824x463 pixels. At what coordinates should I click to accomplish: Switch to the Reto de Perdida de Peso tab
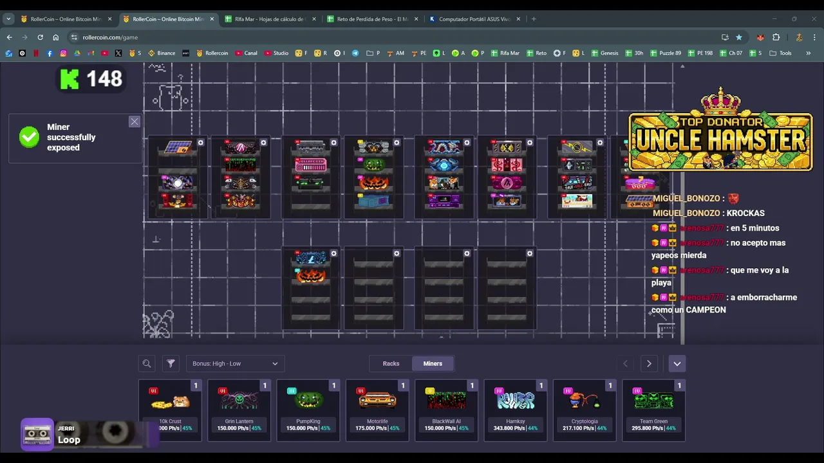(372, 19)
